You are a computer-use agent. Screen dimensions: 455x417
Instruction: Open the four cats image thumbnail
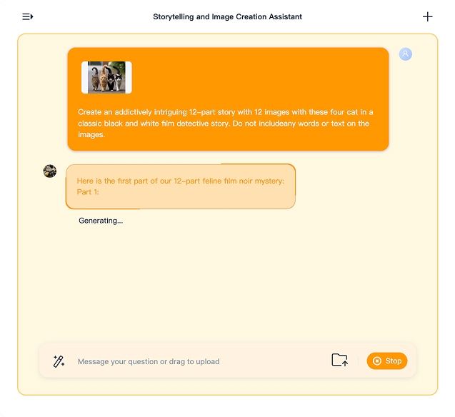pos(106,77)
